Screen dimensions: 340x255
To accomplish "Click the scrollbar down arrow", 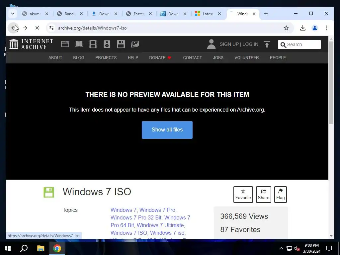I will click(x=331, y=236).
